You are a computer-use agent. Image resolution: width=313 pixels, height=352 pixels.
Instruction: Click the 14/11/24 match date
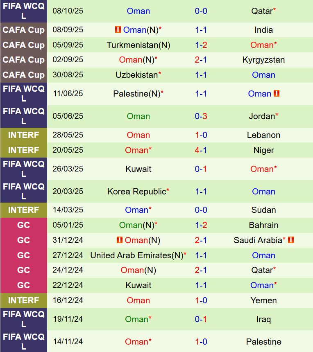[68, 342]
